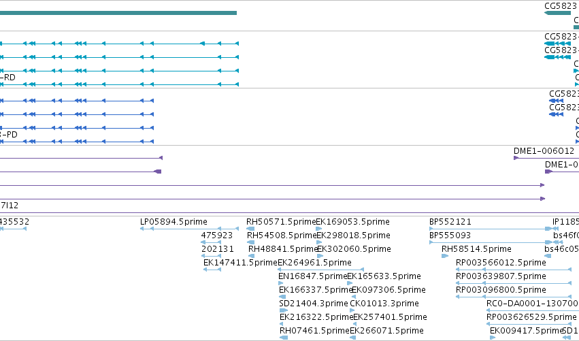The image size is (579, 341).
Task: Click the 202131 feature label
Action: coord(218,249)
